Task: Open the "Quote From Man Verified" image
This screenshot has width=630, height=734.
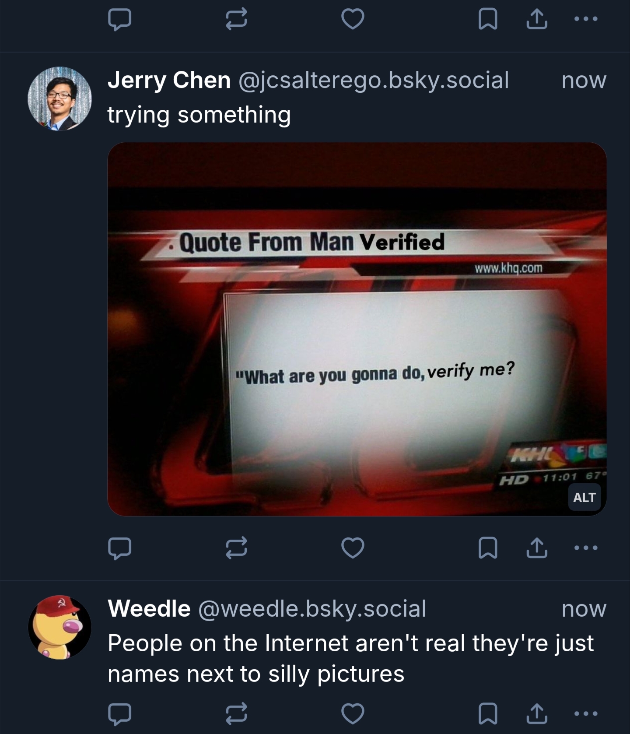Action: [x=357, y=328]
